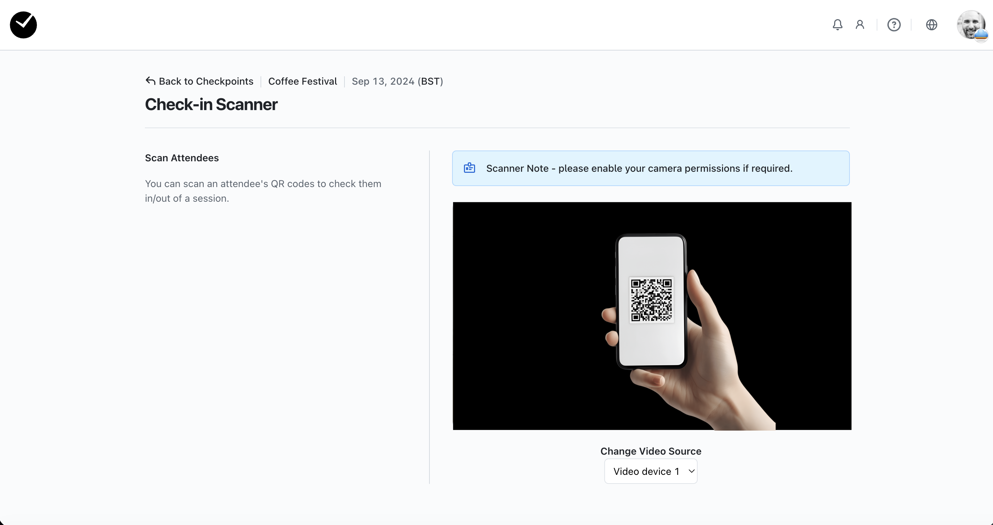Open the Coffee Festival breadcrumb

click(302, 81)
